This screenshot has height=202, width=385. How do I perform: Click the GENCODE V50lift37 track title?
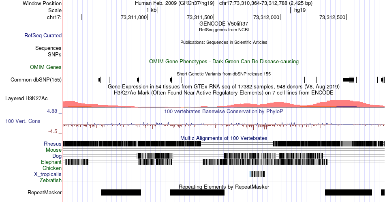point(224,24)
